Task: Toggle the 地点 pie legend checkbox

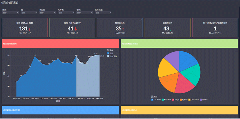Action: click(x=152, y=97)
